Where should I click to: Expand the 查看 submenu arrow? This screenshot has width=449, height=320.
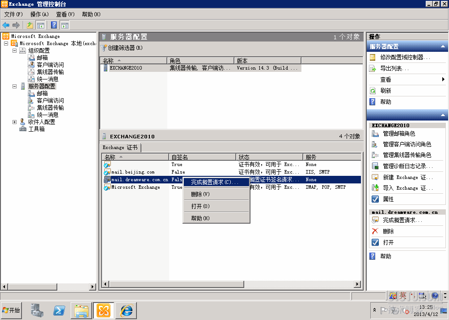443,79
